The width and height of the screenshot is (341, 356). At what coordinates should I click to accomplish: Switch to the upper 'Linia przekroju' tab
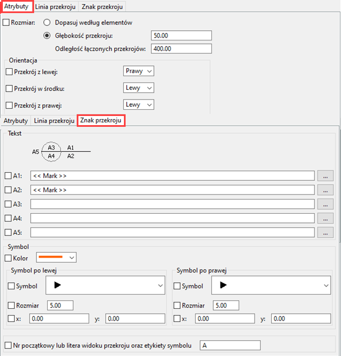point(55,7)
